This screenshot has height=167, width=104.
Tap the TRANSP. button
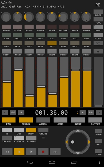coord(7,138)
